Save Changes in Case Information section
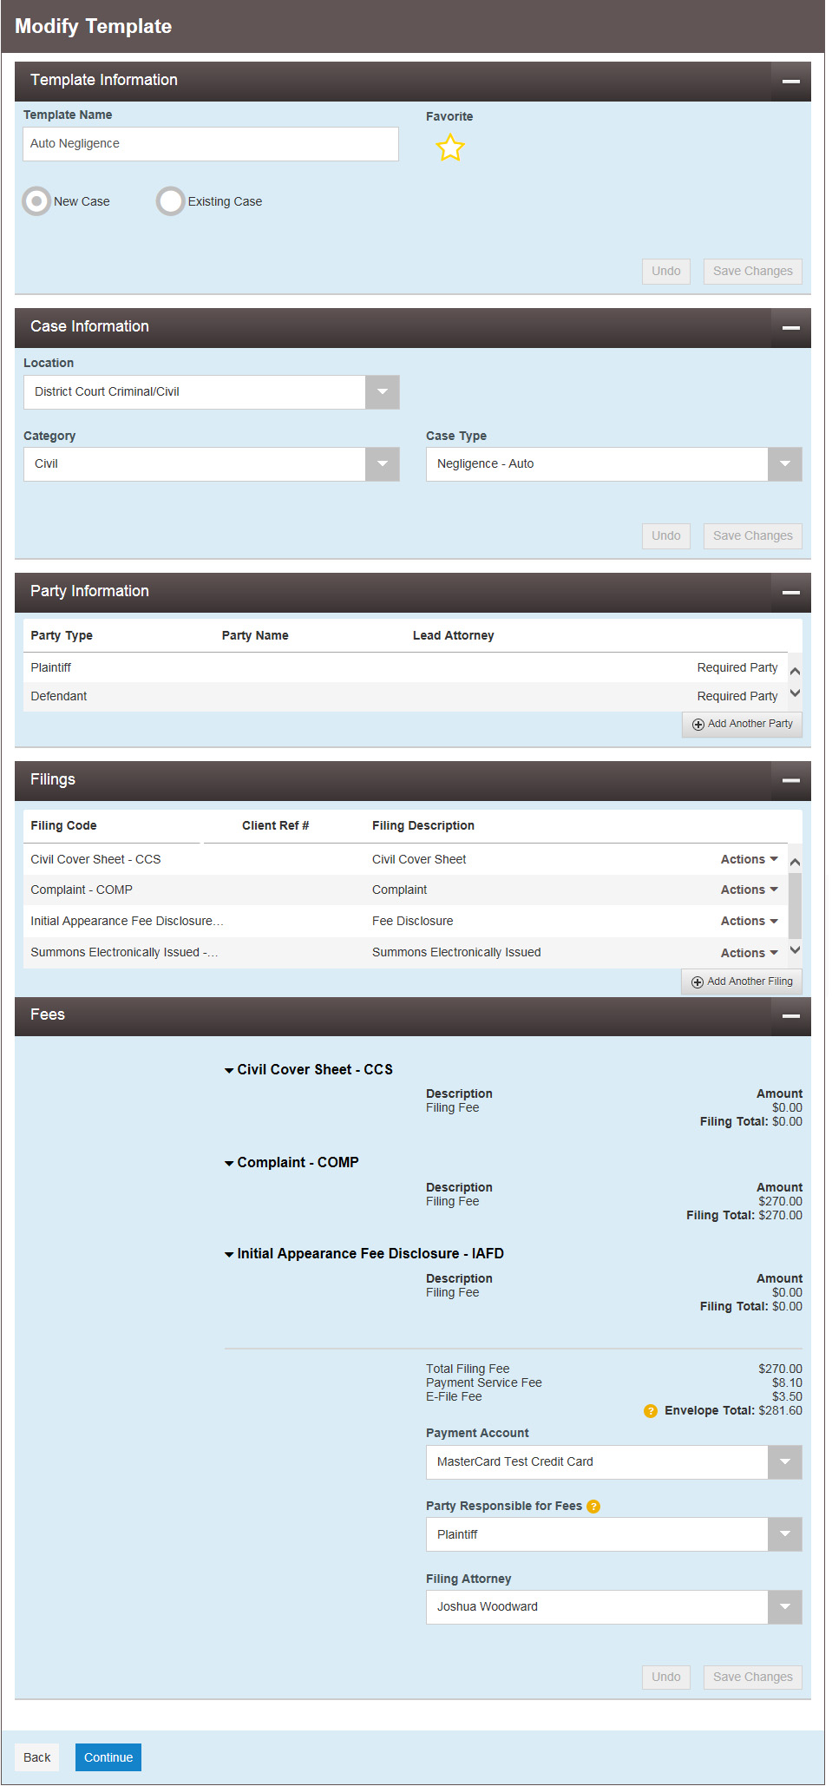 click(x=753, y=536)
